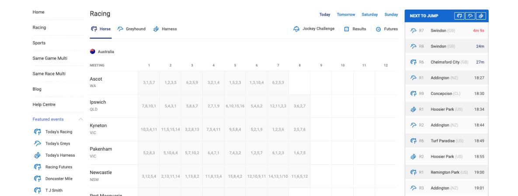
Task: Click the Results icon
Action: click(x=347, y=29)
